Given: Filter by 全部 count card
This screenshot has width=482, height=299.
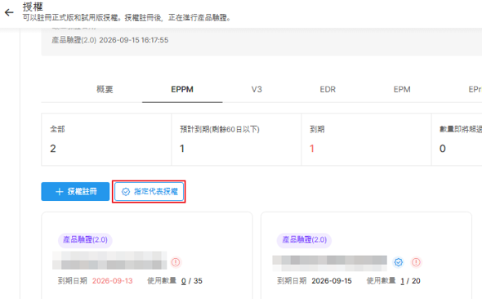Looking at the screenshot, I should coord(106,140).
